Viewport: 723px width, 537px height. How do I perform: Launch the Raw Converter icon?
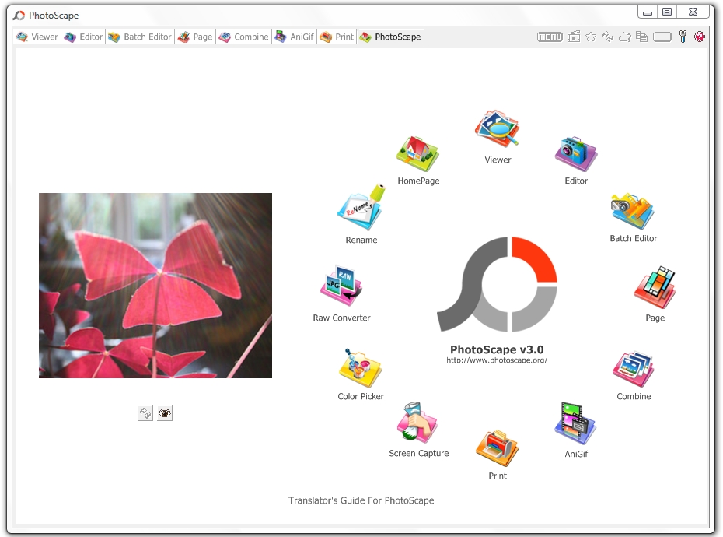(341, 286)
